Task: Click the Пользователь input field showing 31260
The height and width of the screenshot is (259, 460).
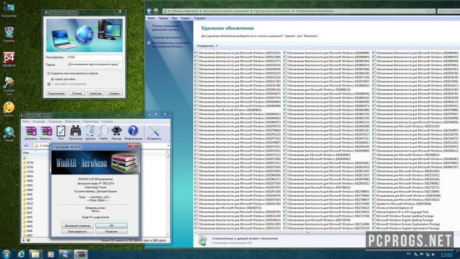Action: 94,58
